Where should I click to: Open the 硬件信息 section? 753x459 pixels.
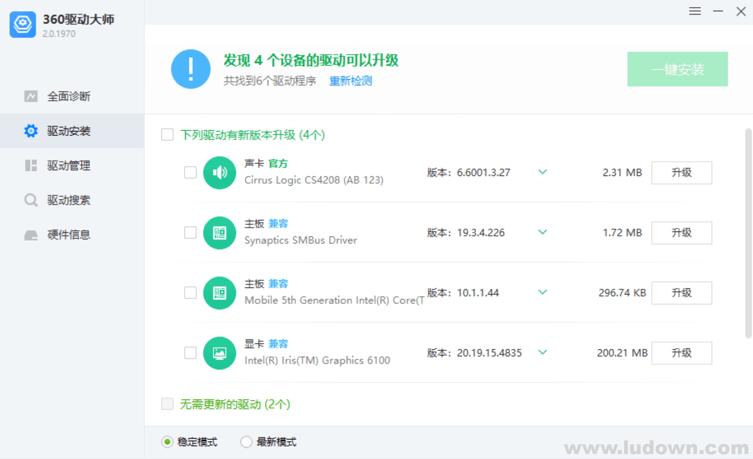point(72,235)
